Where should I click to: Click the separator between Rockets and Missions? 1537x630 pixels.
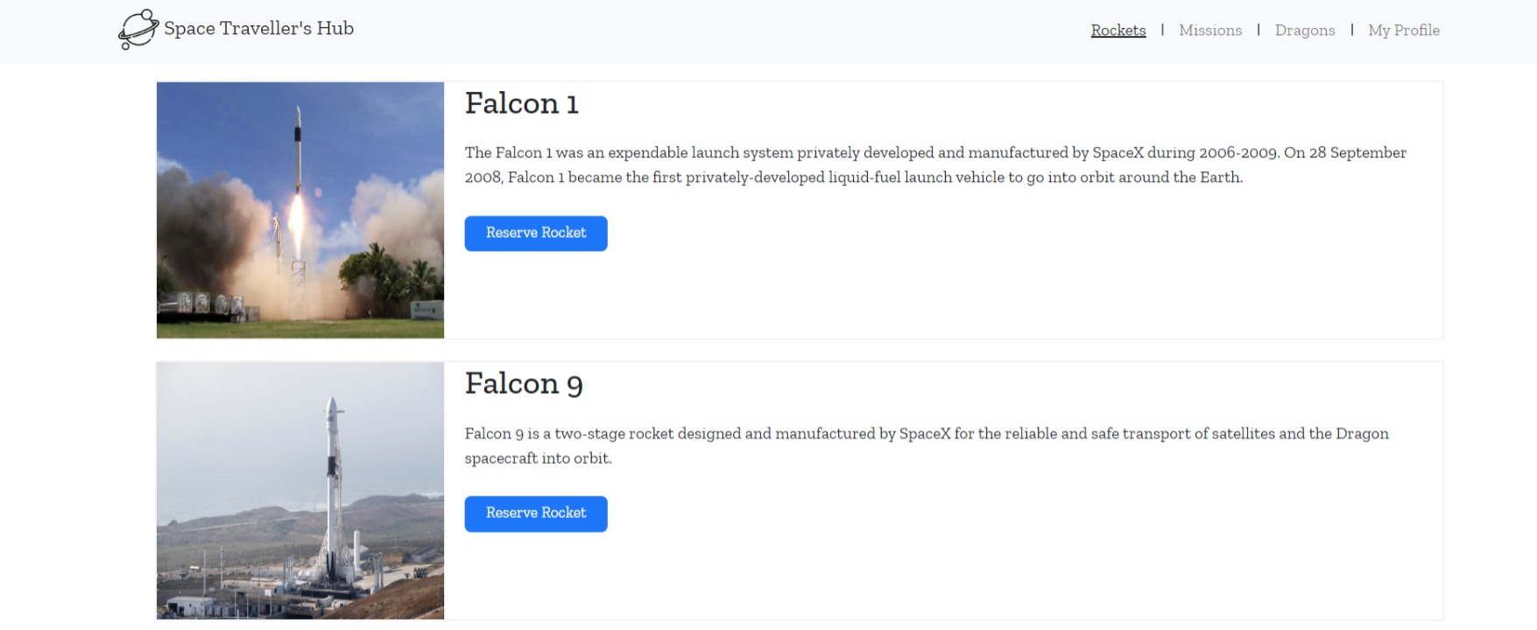tap(1162, 31)
